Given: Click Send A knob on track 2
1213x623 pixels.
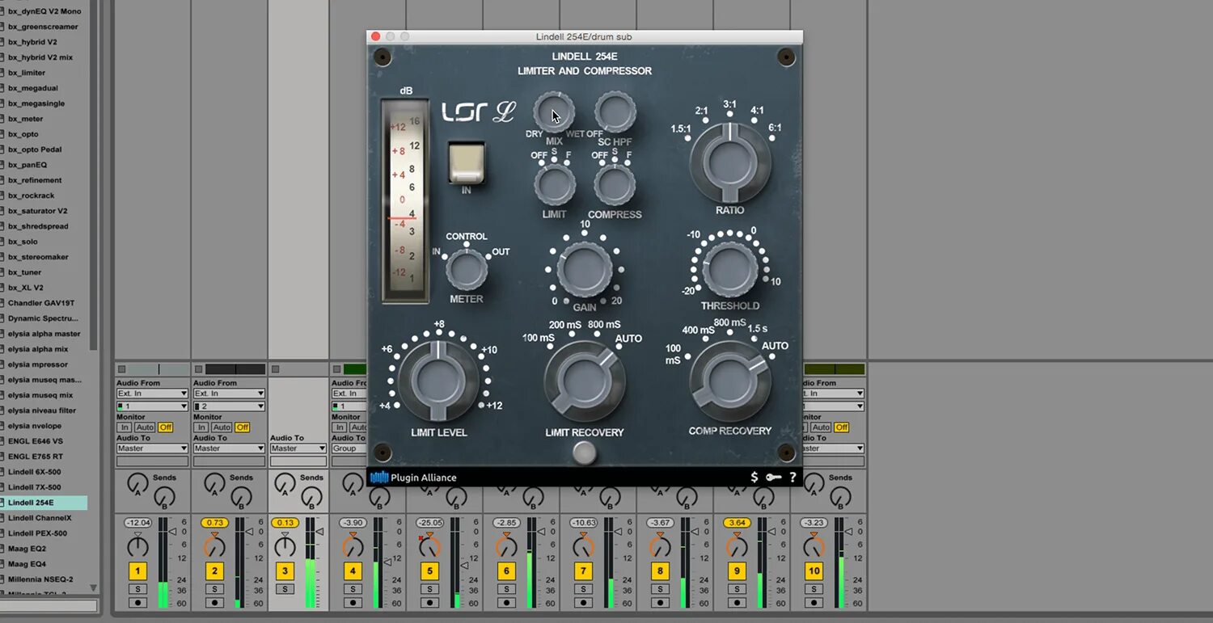Looking at the screenshot, I should pos(214,483).
